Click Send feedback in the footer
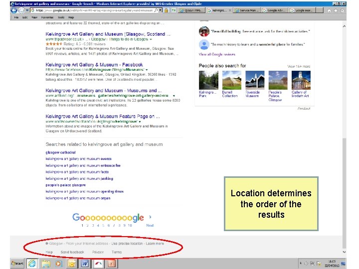Viewport: 359px width, 269px height. (72, 252)
